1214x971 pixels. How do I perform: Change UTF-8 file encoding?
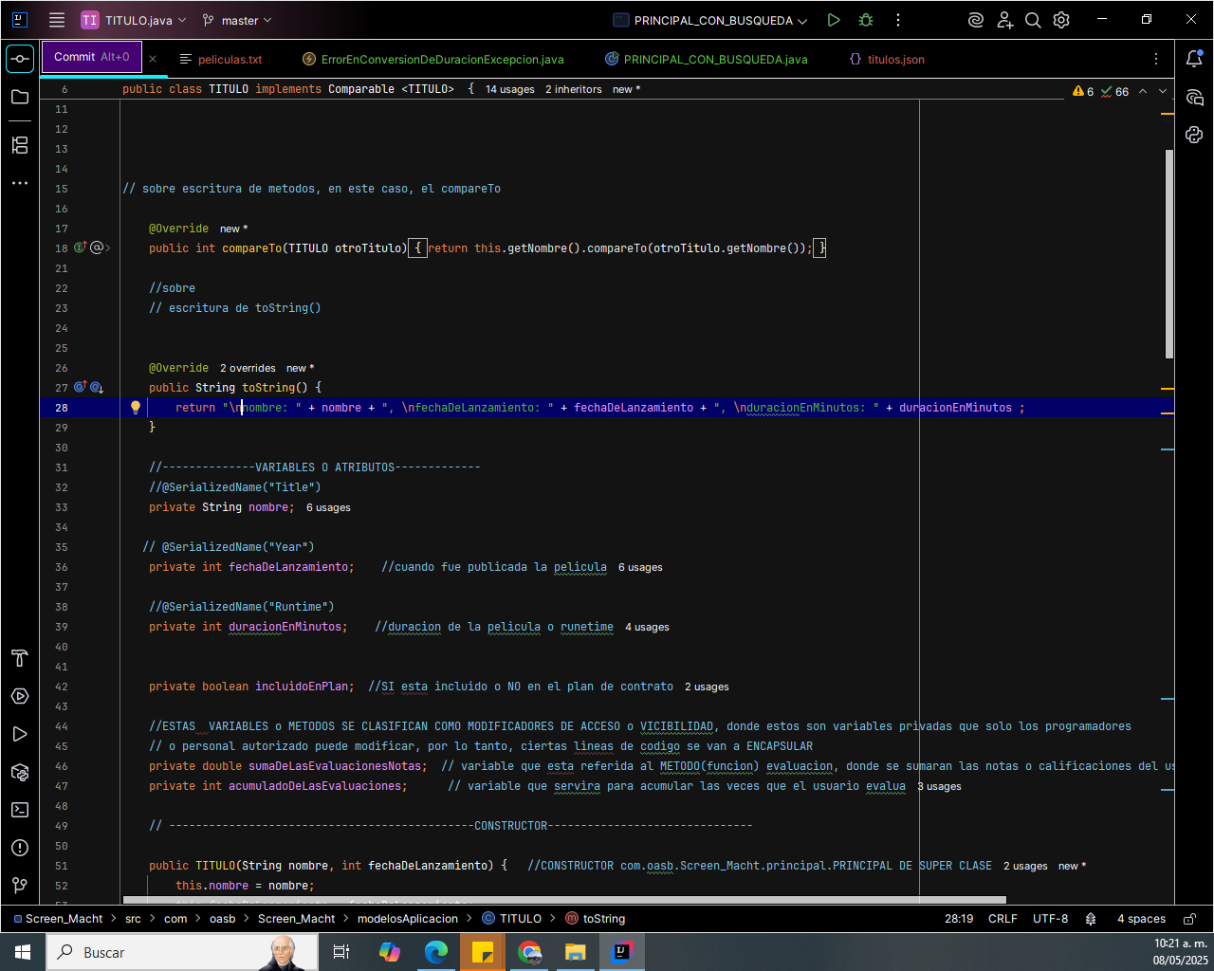click(1050, 919)
